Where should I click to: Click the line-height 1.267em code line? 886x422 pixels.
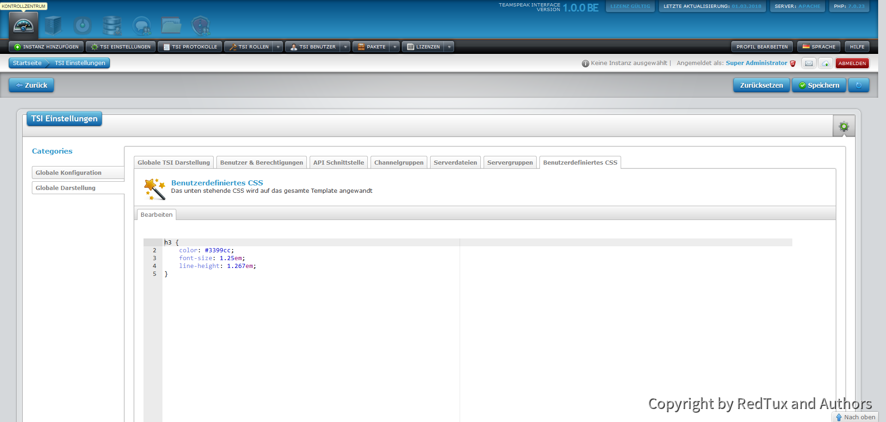pos(217,266)
